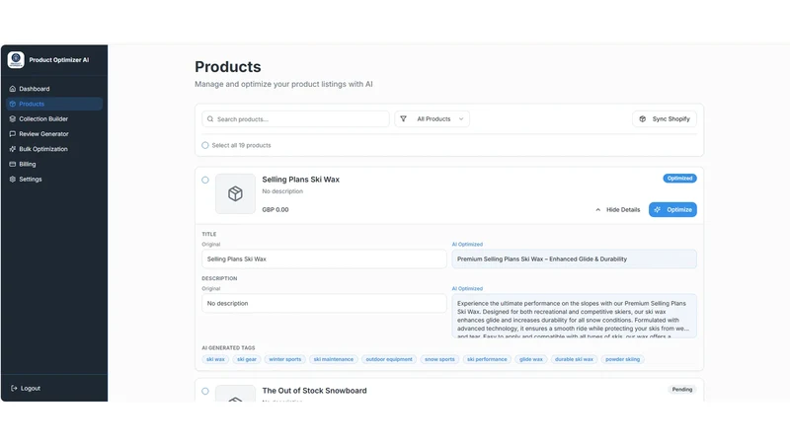Click the 'ski maintenance' tag
Viewport: 790px width, 444px height.
334,359
